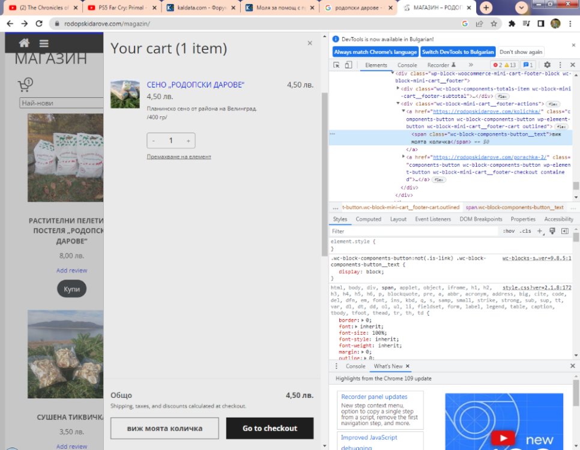Expand the font property triangle

click(356, 326)
